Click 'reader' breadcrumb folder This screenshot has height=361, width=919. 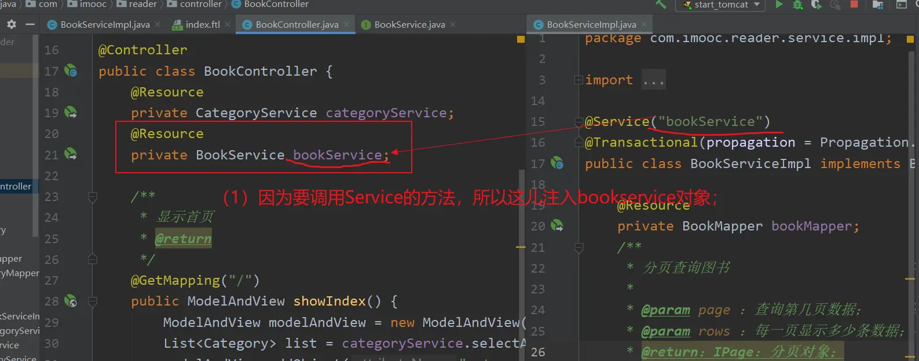click(137, 4)
